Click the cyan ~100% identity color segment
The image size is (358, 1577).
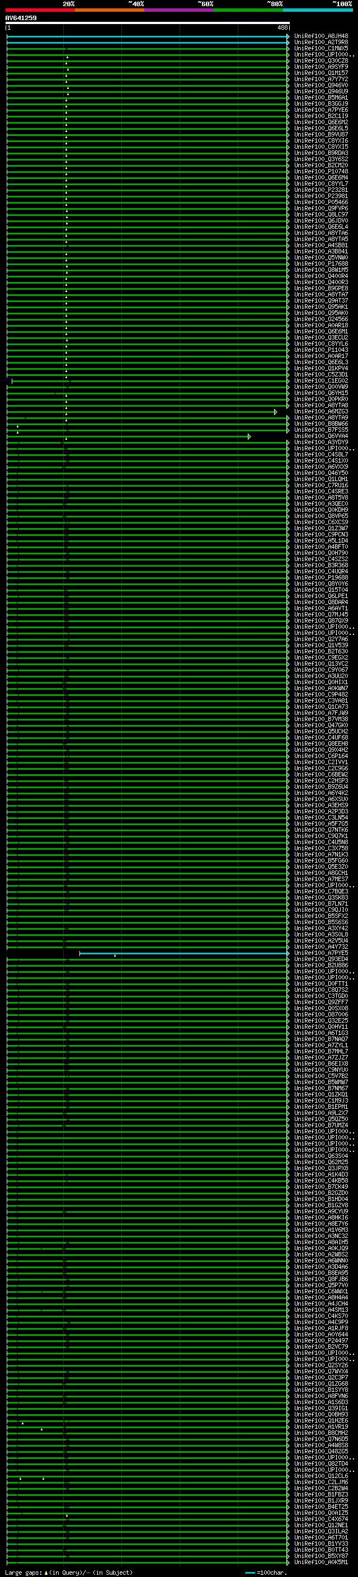click(318, 10)
